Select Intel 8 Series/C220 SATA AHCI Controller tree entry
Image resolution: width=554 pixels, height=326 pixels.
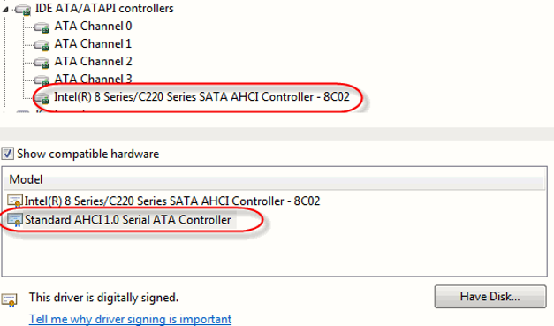point(201,96)
